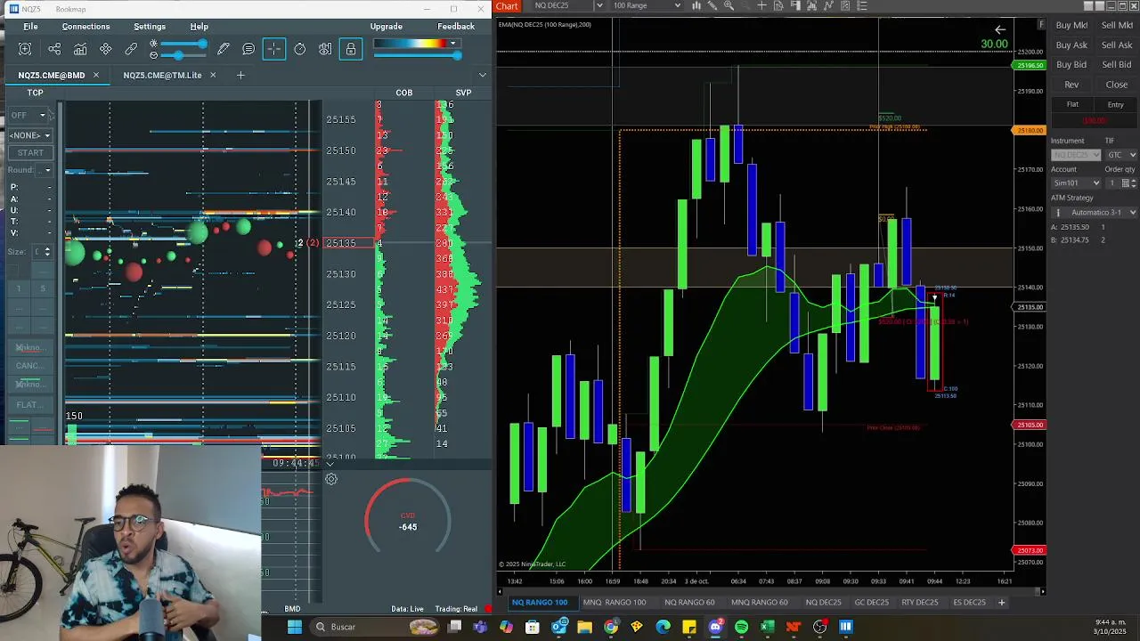Open the Windows Start menu
Image resolution: width=1140 pixels, height=641 pixels.
click(x=294, y=627)
